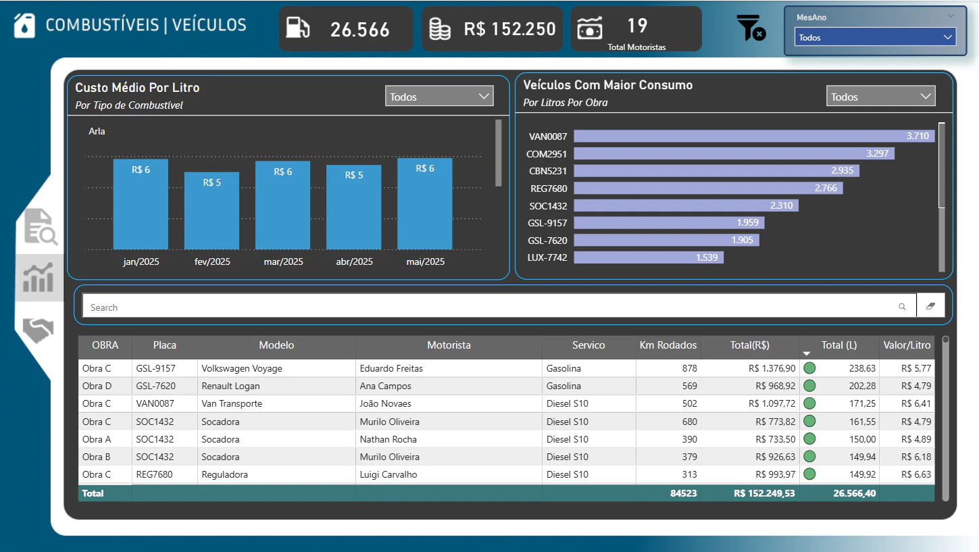The image size is (979, 552).
Task: Select the mai/2025 bar in the cost chart
Action: pos(425,204)
